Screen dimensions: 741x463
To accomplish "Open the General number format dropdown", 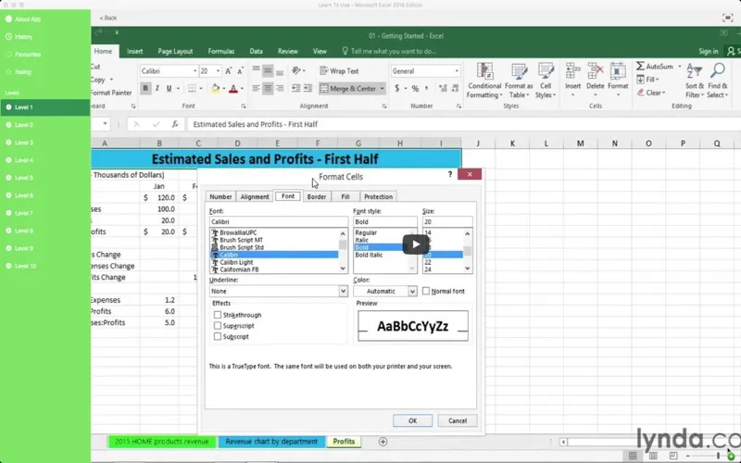I will click(x=457, y=71).
